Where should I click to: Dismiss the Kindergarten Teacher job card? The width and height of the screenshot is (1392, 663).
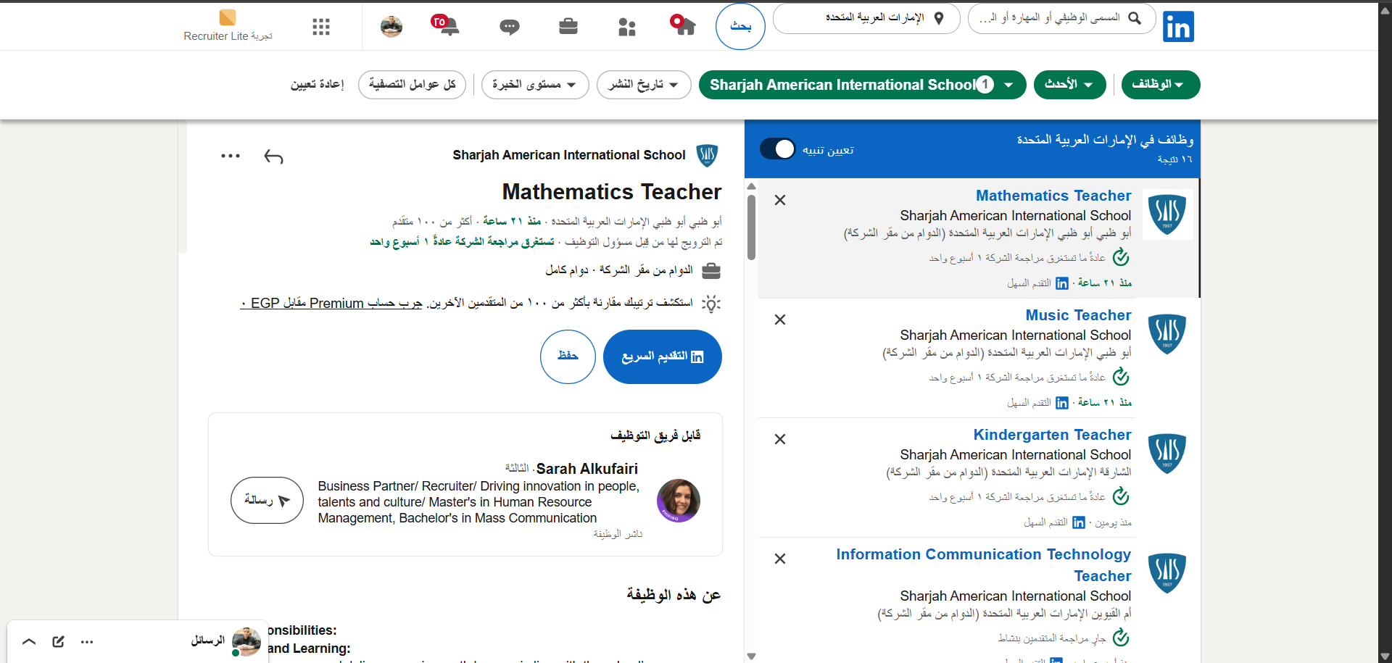[780, 439]
